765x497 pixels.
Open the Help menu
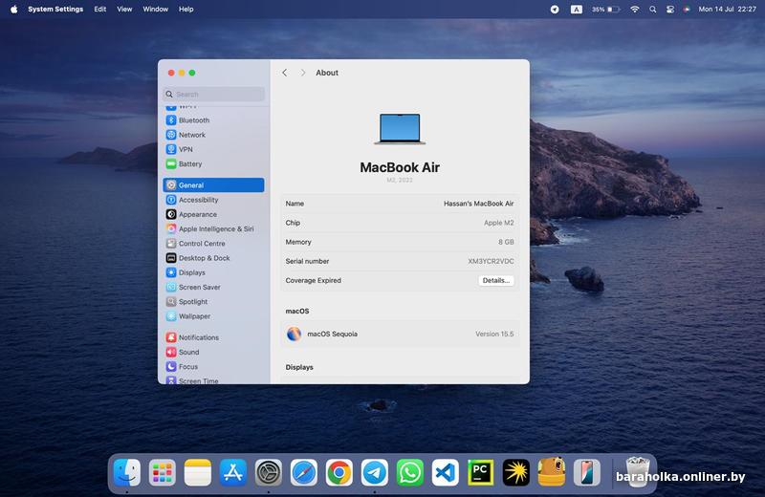click(186, 9)
